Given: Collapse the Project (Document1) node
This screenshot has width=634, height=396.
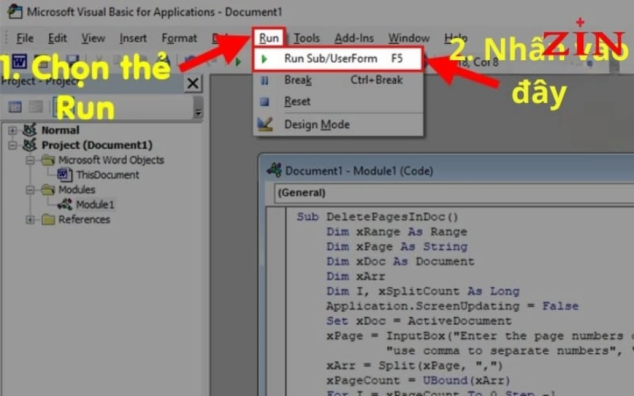Looking at the screenshot, I should click(x=13, y=145).
